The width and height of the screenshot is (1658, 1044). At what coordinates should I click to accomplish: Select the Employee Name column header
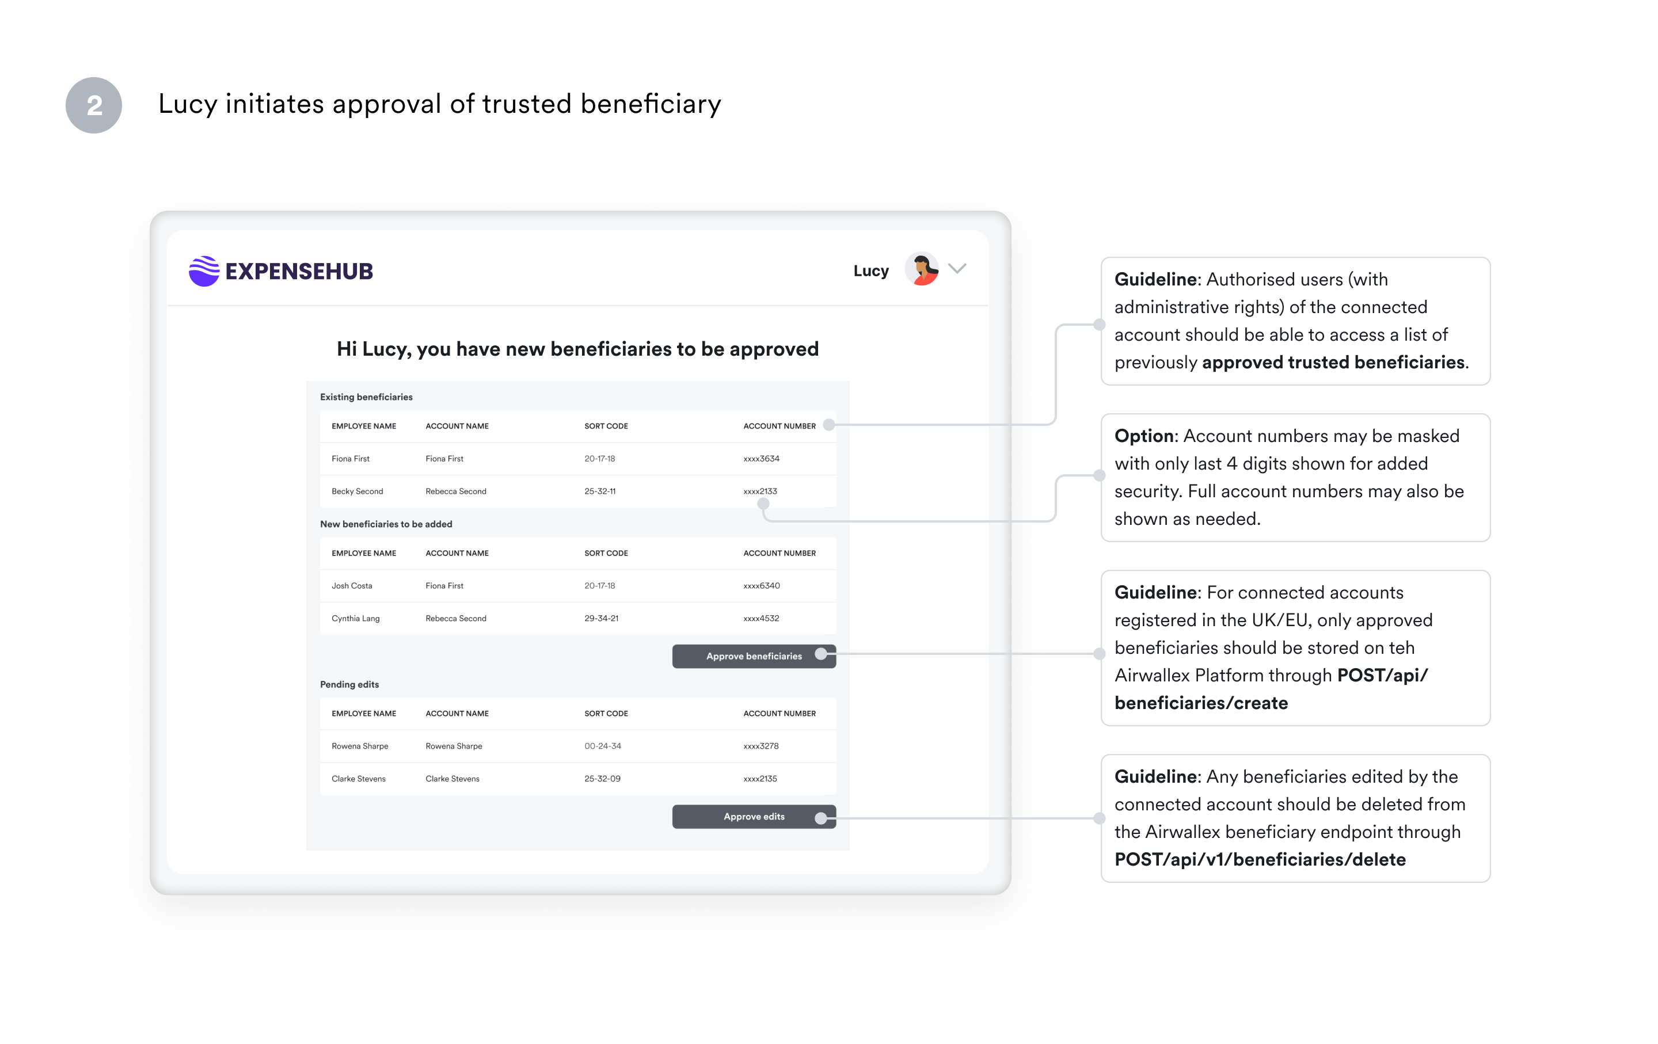[363, 425]
